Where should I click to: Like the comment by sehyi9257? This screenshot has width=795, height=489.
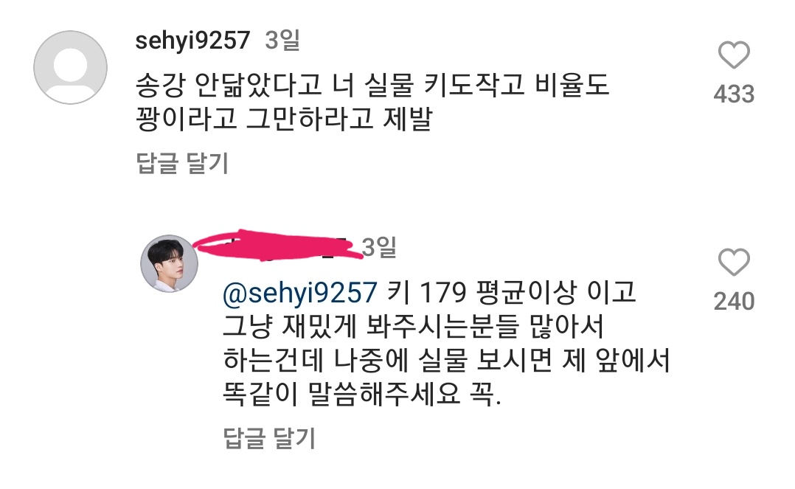click(x=734, y=55)
